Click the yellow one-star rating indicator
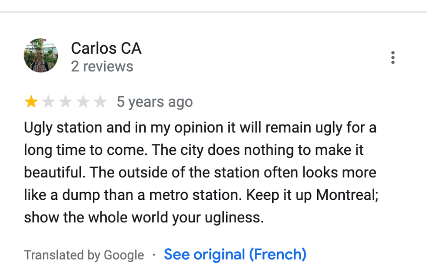This screenshot has height=273, width=427. pyautogui.click(x=32, y=101)
